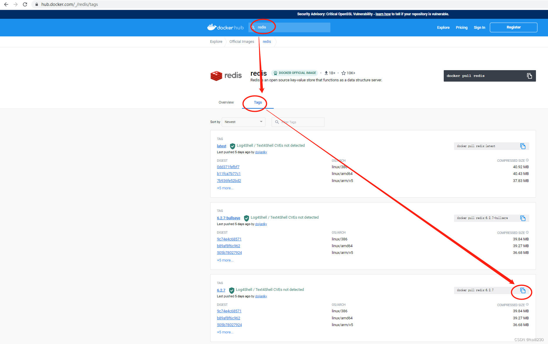Click shield icon beside 6.2.7 tag
548x344 pixels.
tap(231, 290)
